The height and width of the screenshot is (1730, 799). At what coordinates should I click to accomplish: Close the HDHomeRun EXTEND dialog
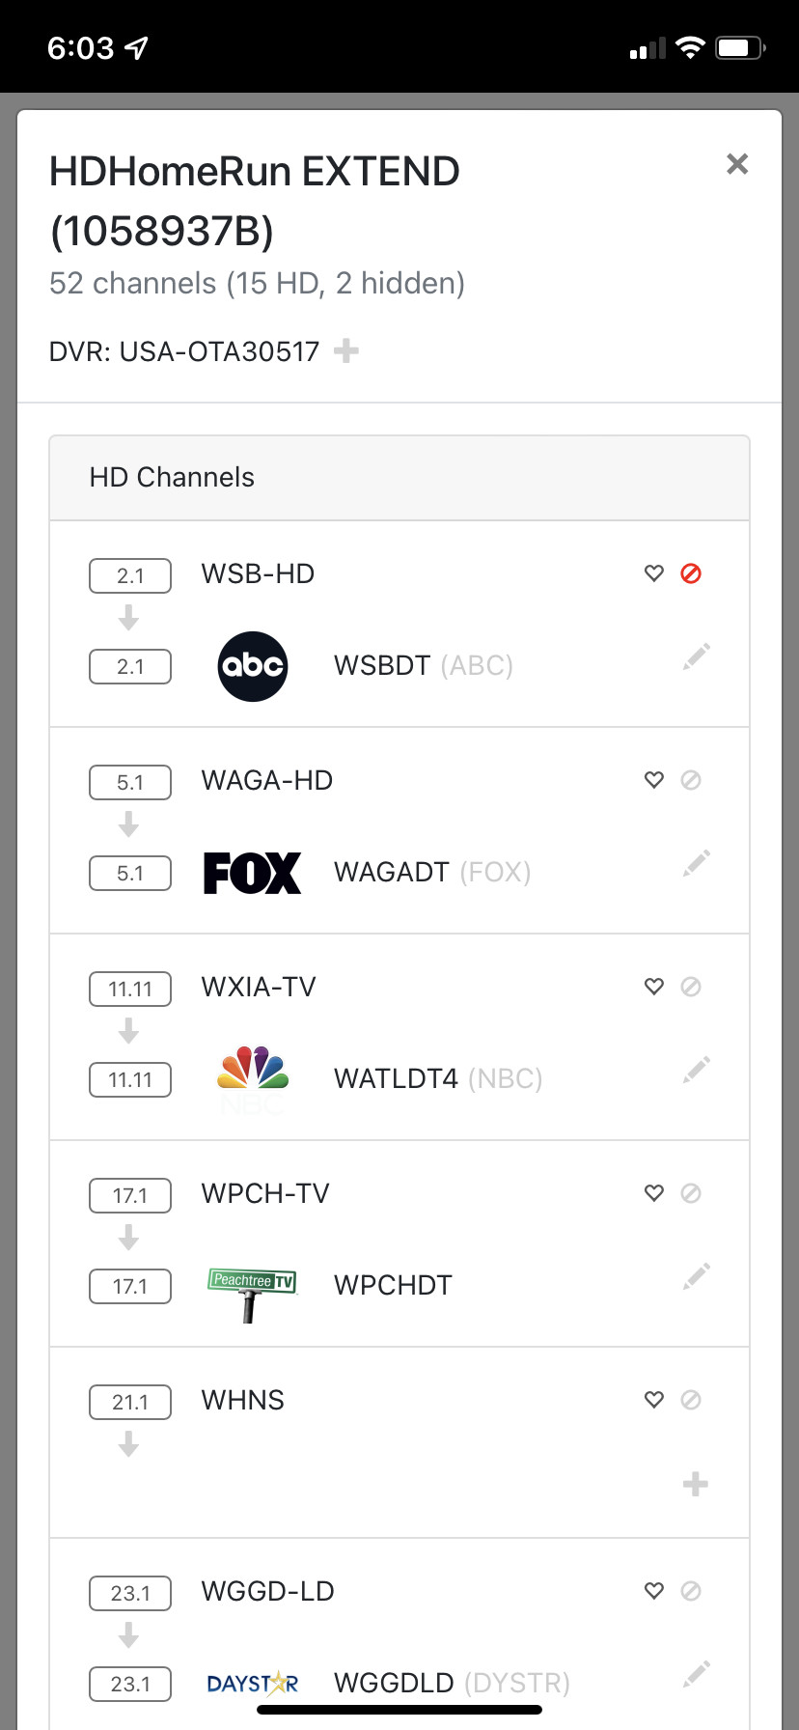point(737,164)
